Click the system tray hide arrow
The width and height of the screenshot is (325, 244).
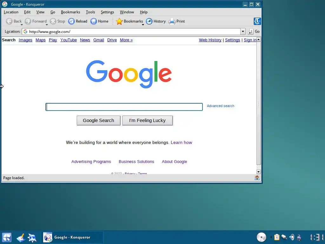pos(271,237)
